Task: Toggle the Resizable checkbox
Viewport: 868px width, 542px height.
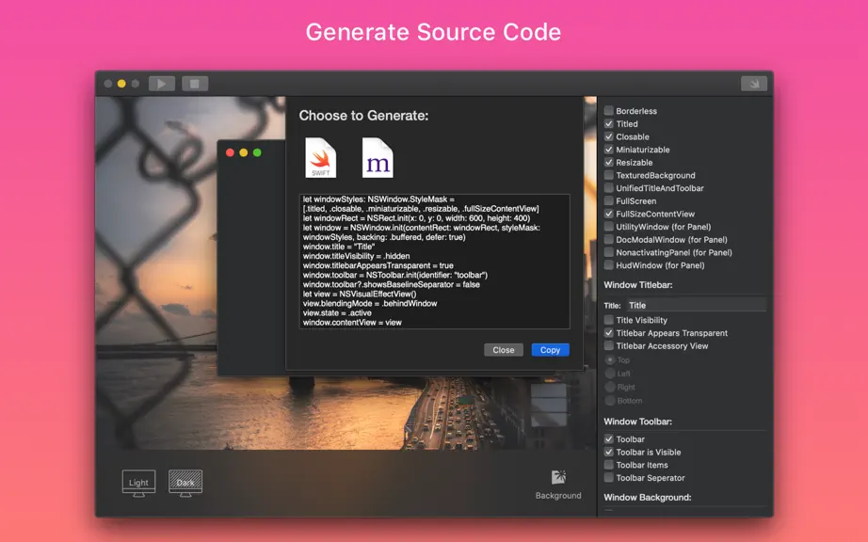Action: [609, 162]
